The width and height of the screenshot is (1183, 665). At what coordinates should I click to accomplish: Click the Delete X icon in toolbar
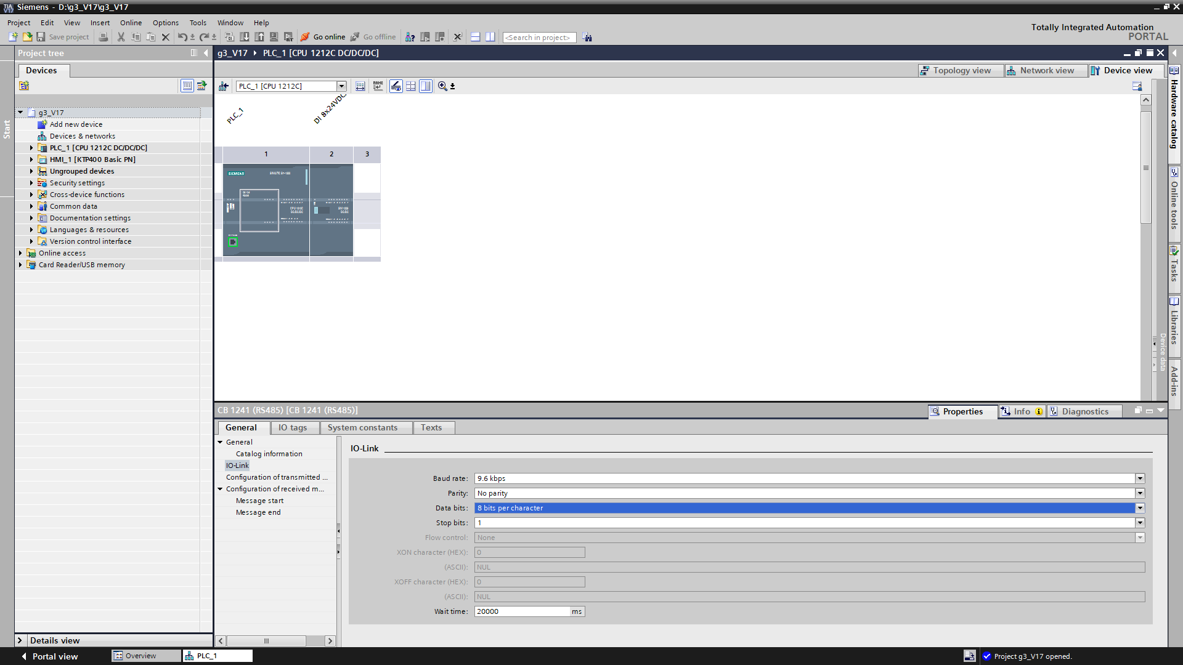tap(165, 37)
